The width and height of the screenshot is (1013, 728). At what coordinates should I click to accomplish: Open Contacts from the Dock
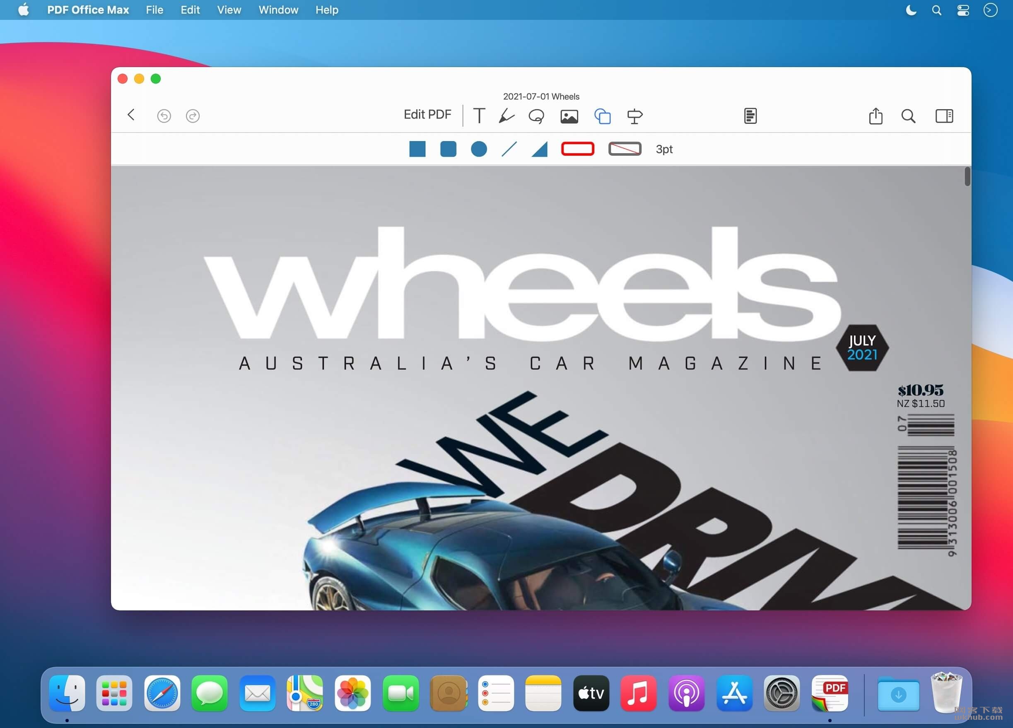[x=449, y=693]
